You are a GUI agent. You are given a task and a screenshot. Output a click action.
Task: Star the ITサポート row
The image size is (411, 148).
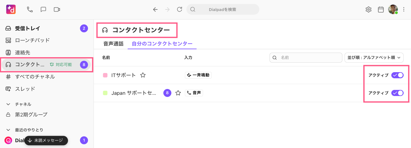[x=143, y=75]
